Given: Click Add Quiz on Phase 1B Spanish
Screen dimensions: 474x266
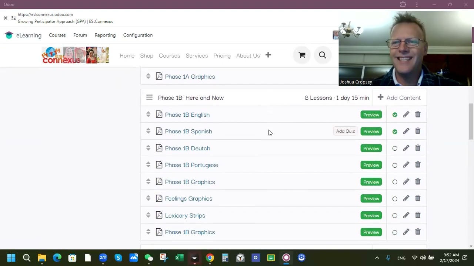Looking at the screenshot, I should tap(346, 131).
